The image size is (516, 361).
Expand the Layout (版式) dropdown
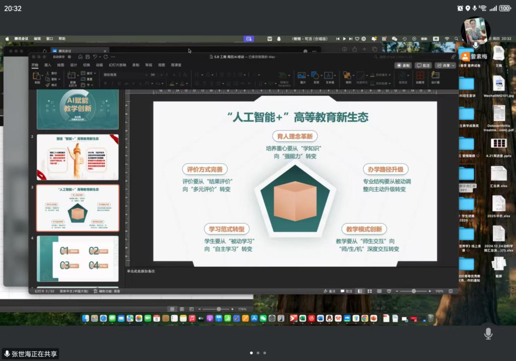89,73
